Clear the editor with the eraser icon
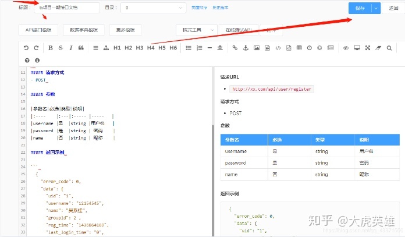Image resolution: width=405 pixels, height=237 pixels. tap(378, 48)
